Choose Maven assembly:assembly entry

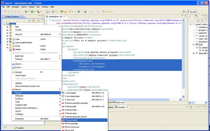[84, 103]
